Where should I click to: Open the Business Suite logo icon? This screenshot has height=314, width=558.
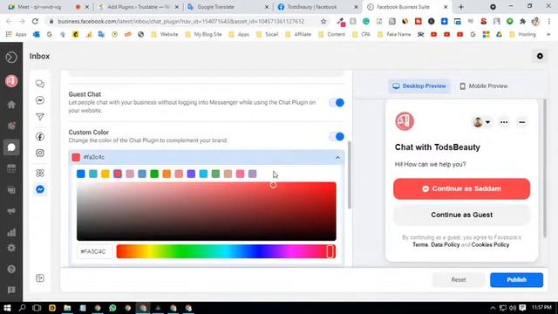11,57
